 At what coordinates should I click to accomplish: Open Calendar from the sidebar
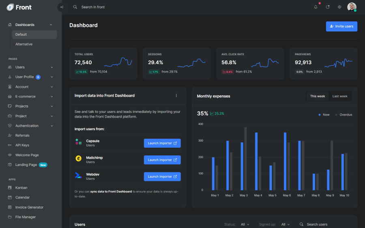tap(22, 198)
